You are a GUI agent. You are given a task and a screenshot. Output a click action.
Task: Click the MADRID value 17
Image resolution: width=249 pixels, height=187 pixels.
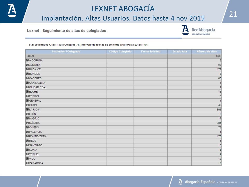click(x=220, y=118)
